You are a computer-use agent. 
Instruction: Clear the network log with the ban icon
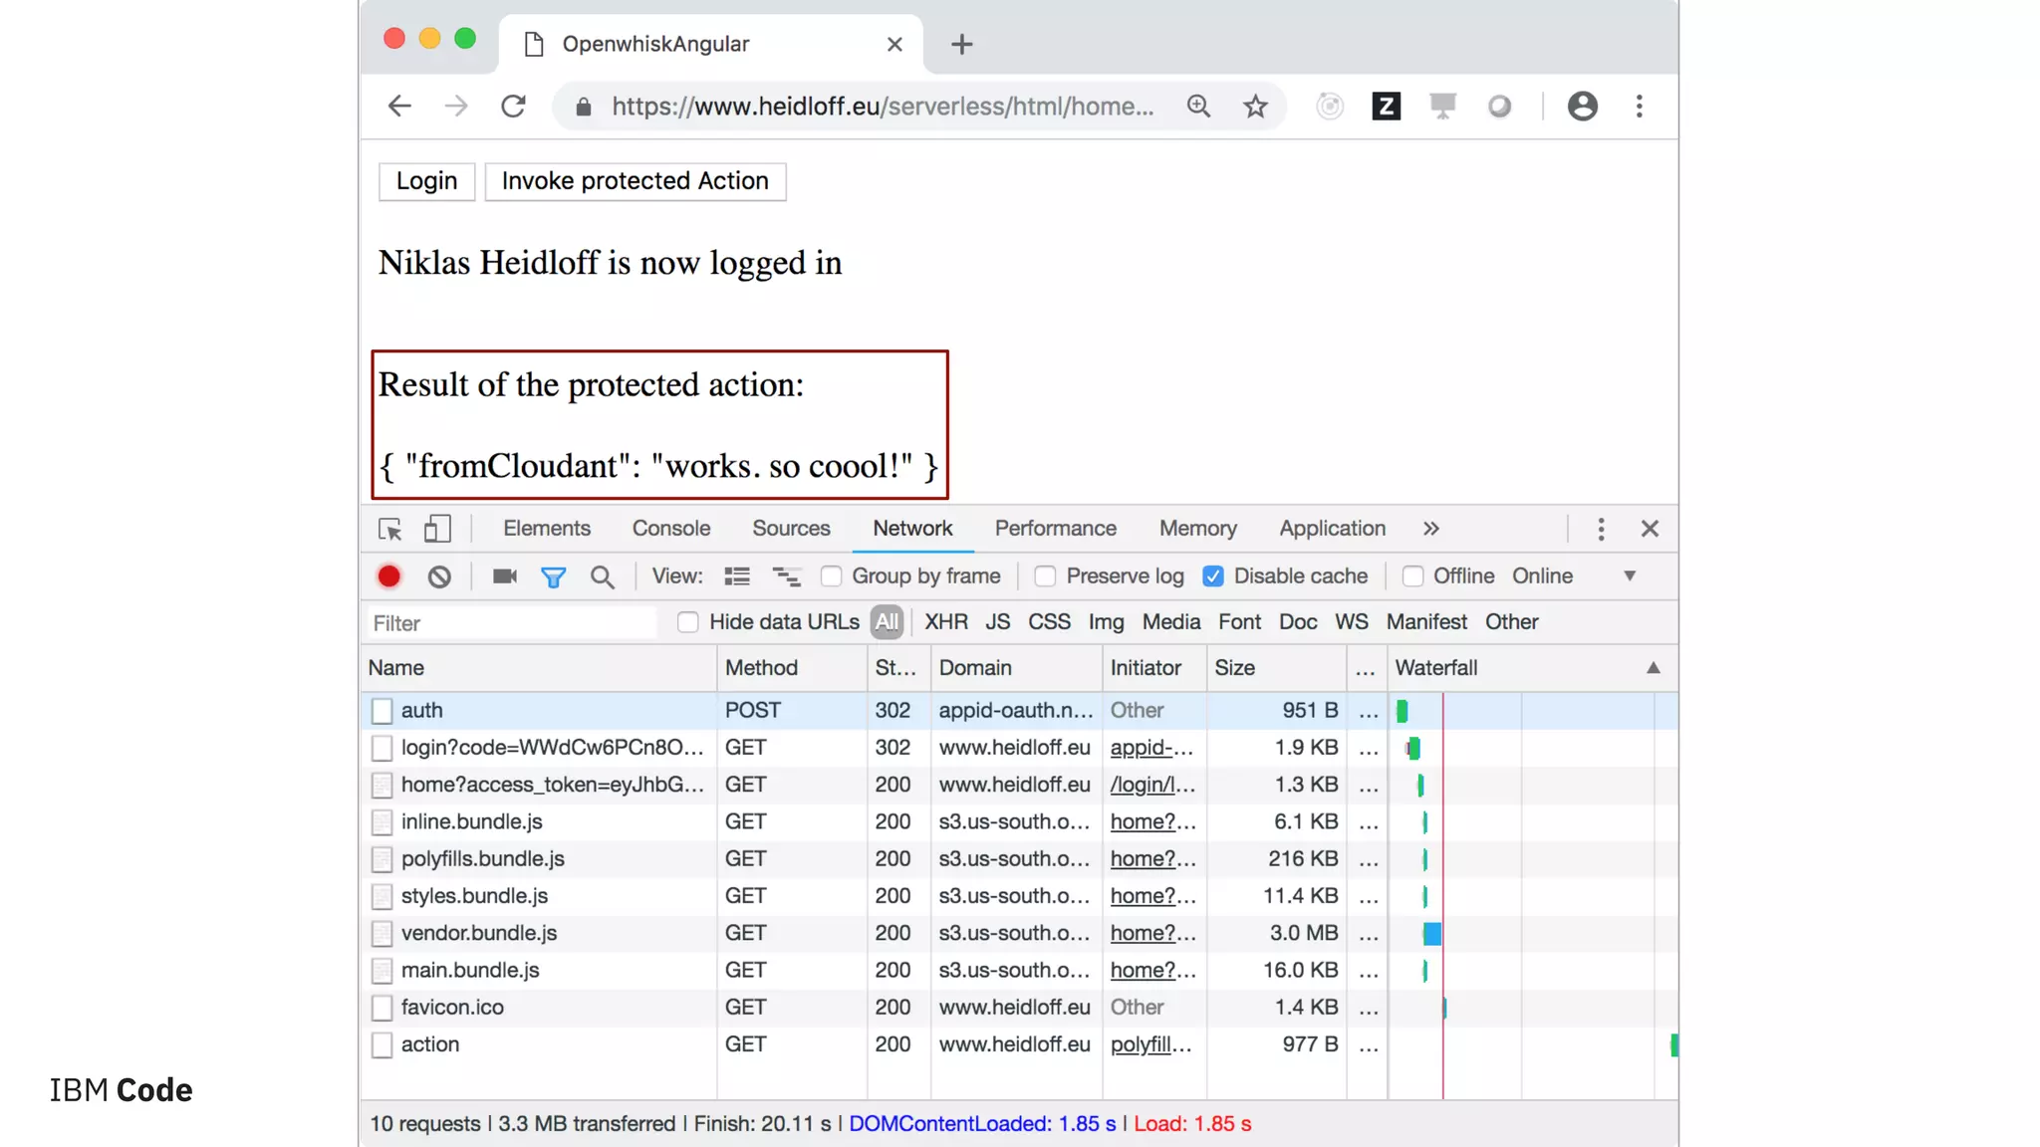coord(439,576)
